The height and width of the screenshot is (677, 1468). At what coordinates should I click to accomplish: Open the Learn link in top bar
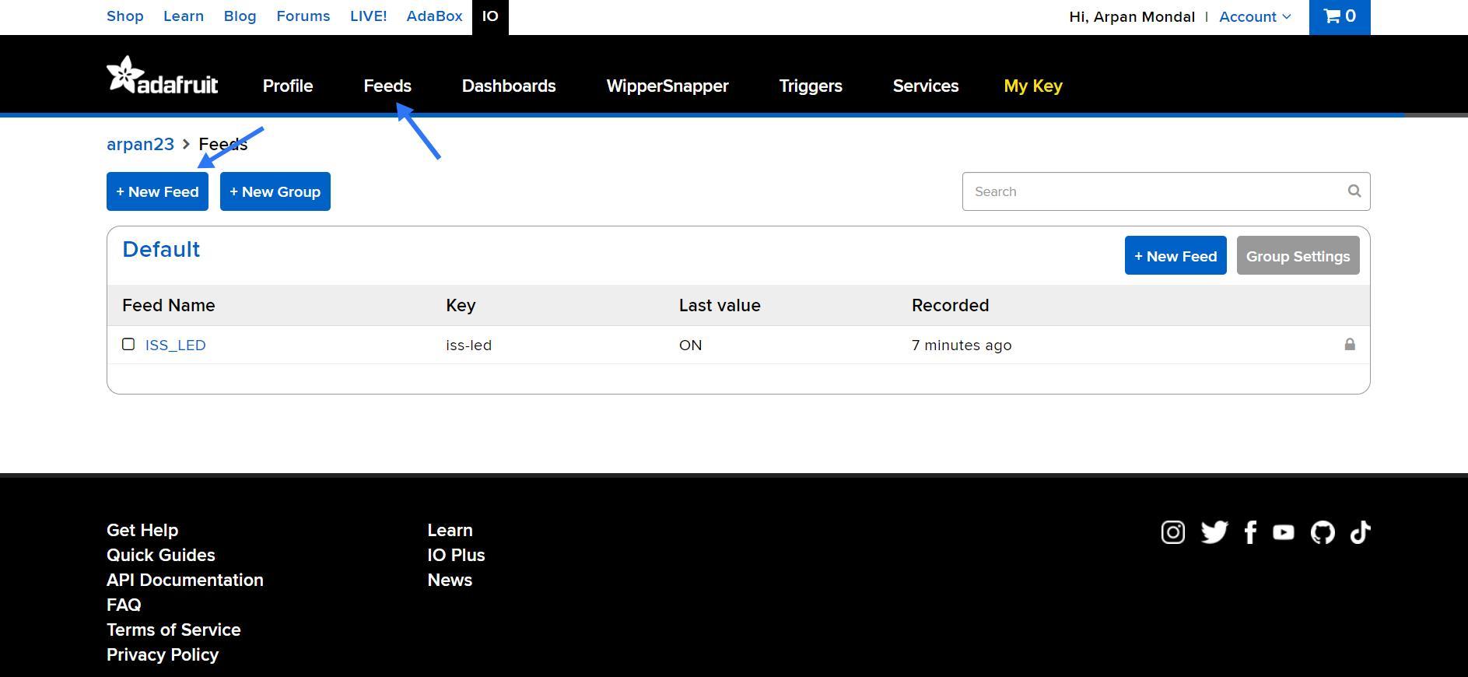pos(184,16)
